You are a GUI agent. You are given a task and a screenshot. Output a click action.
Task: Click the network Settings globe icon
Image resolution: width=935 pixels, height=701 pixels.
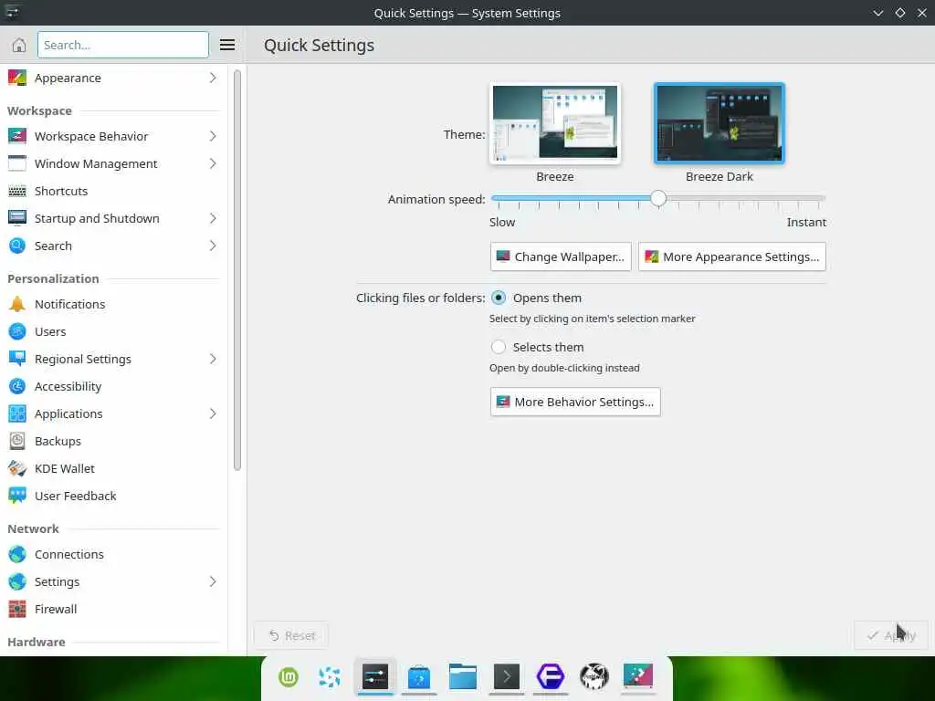(17, 581)
